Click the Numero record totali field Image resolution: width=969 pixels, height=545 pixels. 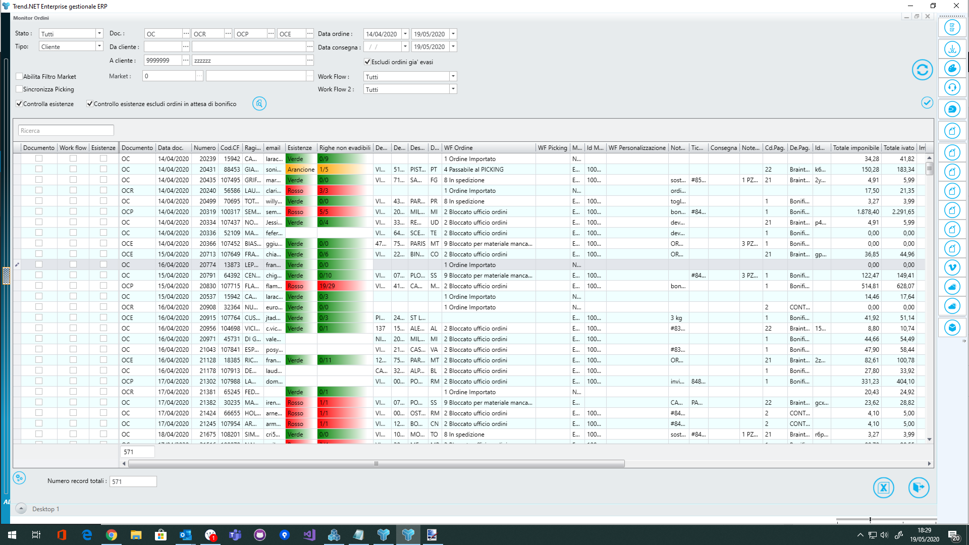click(133, 481)
